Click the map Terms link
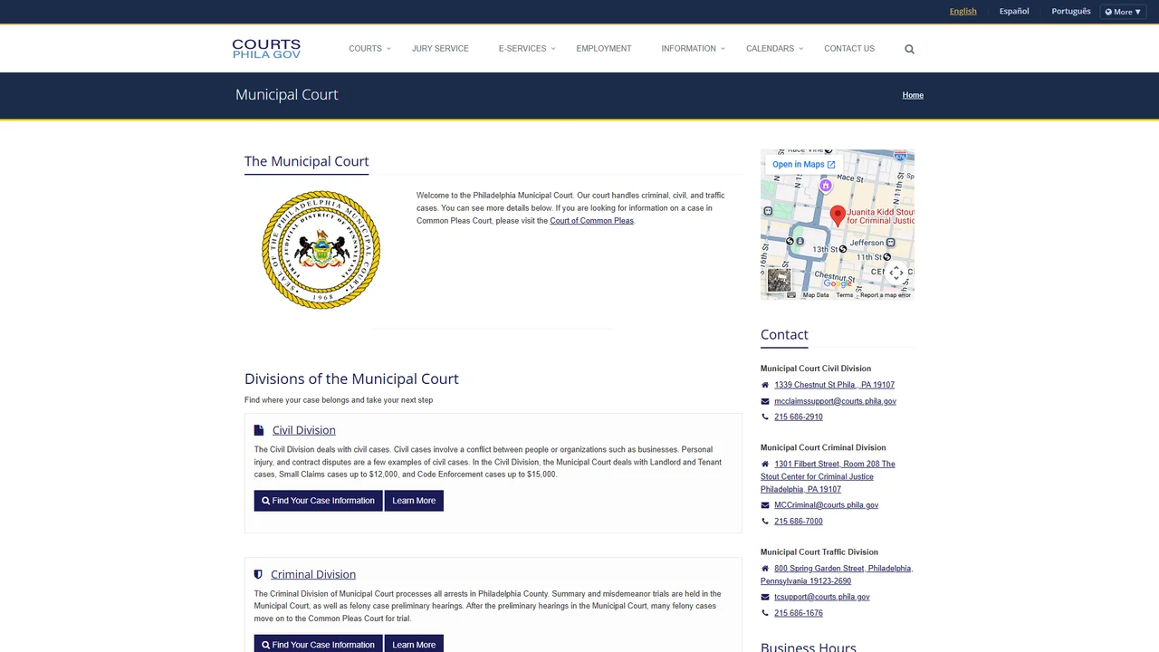Image resolution: width=1159 pixels, height=652 pixels. 844,295
